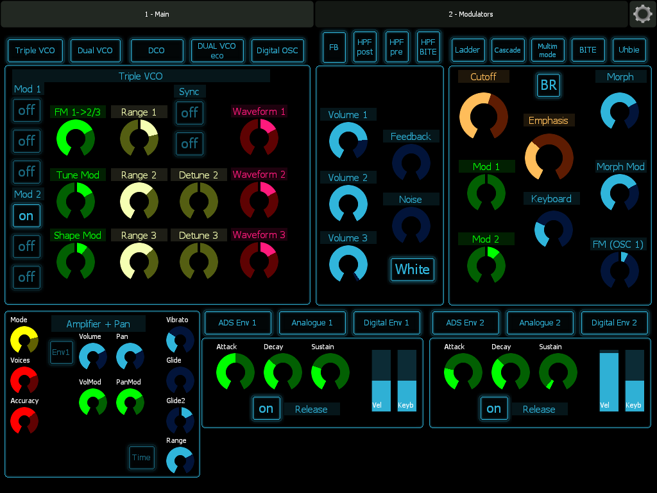The height and width of the screenshot is (493, 657).
Task: Click the red Accuracy knob
Action: coord(24,420)
